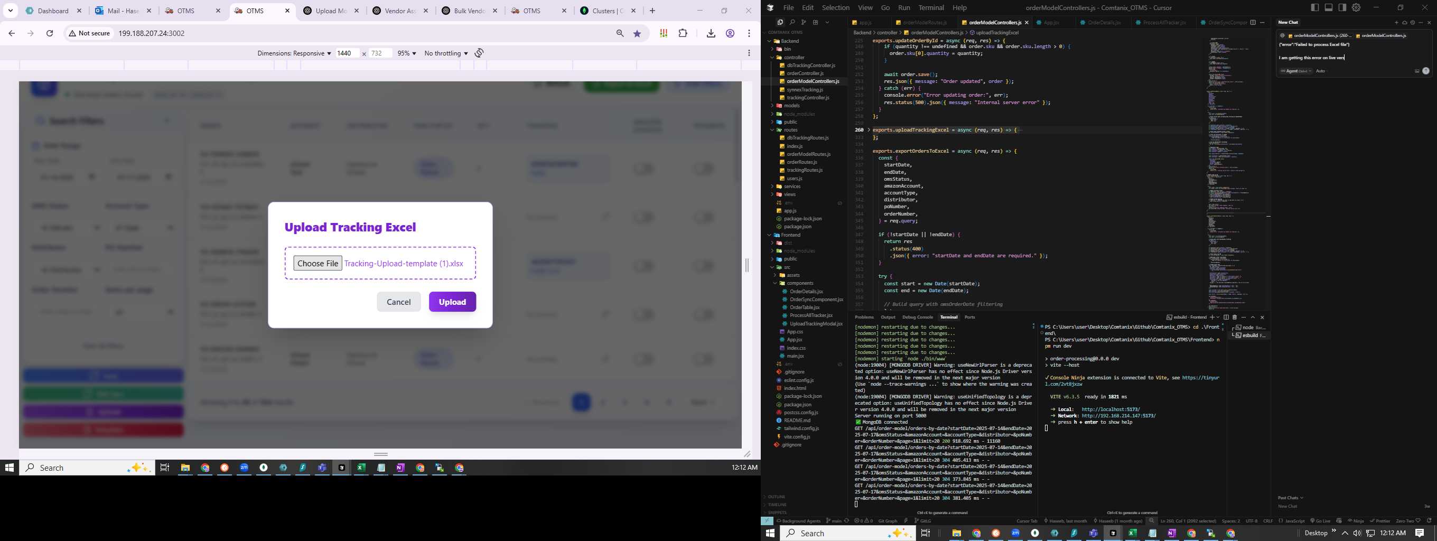This screenshot has width=1437, height=541.
Task: Switch to Dashboard Chrome tab
Action: [53, 11]
